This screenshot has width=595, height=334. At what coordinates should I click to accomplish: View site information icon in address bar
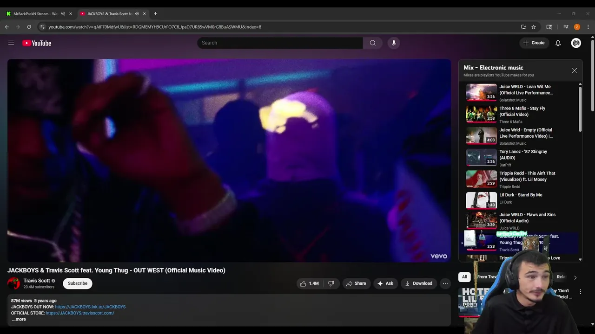tap(42, 27)
